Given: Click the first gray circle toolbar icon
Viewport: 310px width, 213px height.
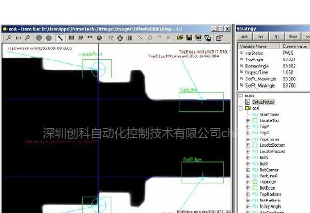Looking at the screenshot, I should 39,38.
